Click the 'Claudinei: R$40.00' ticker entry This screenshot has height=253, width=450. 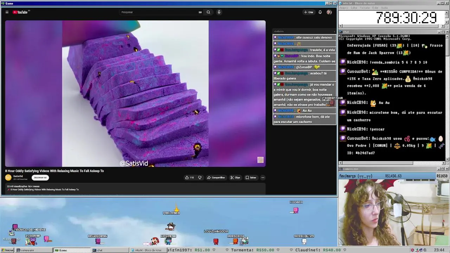pos(318,250)
